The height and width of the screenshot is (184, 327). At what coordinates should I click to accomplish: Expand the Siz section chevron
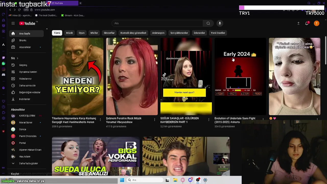[x=17, y=58]
